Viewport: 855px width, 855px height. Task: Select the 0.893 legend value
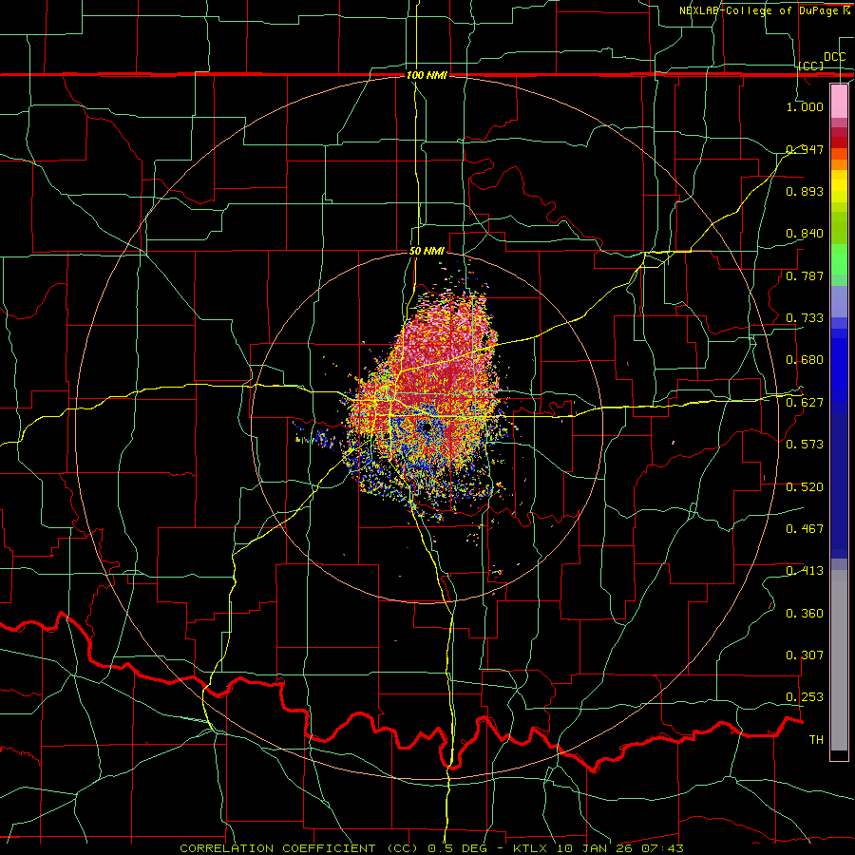[805, 191]
